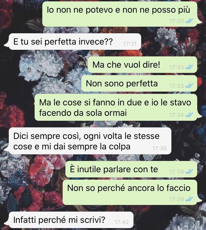Tap the 'Non so perché ancora lo faccio' message

(130, 192)
